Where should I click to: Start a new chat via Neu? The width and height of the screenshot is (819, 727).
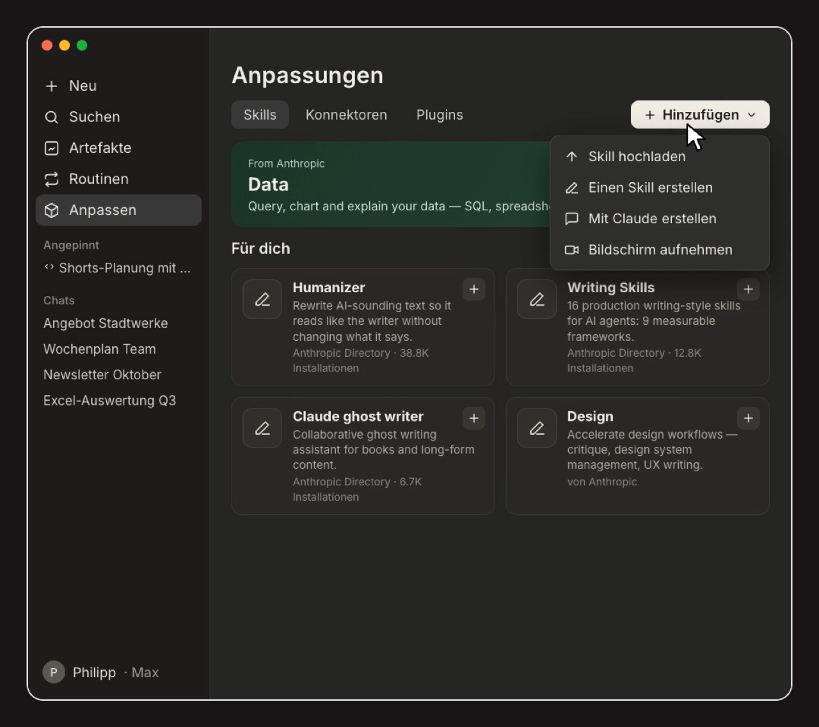click(118, 86)
